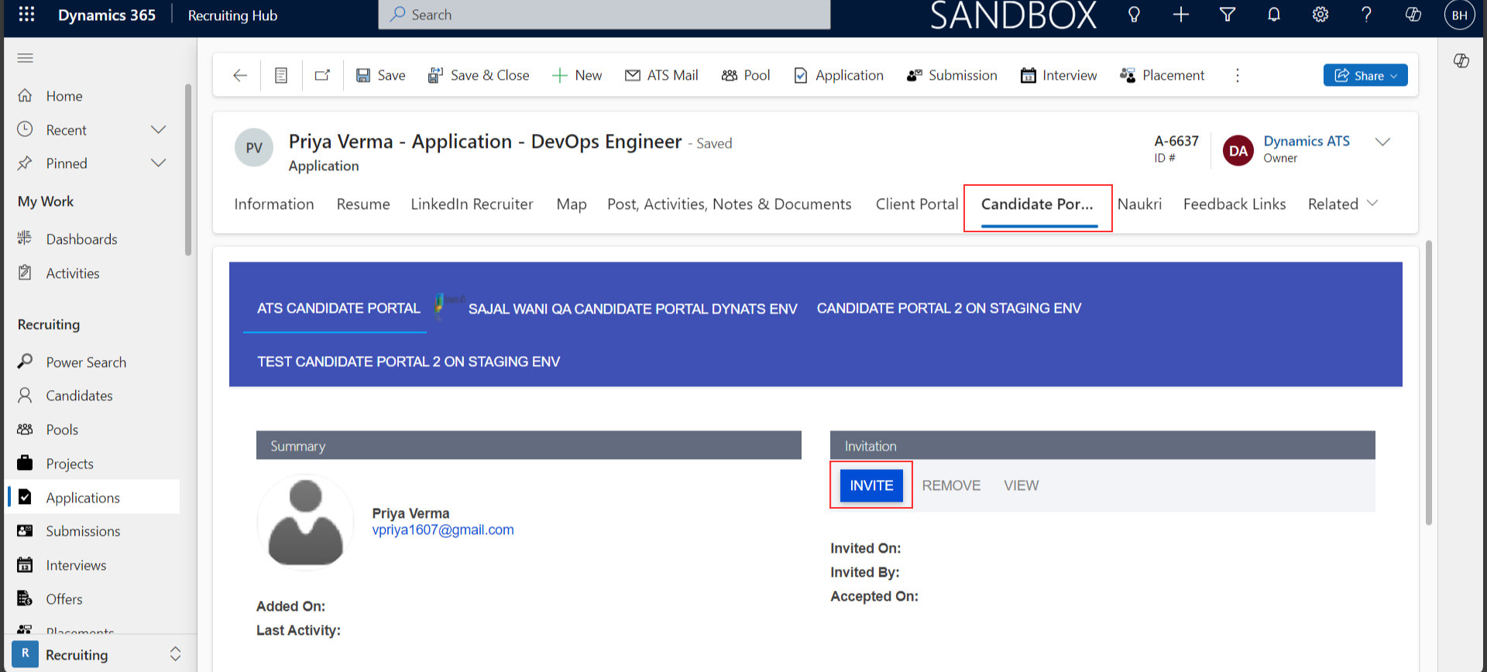Go back with the arrow icon
1487x672 pixels.
coord(240,75)
